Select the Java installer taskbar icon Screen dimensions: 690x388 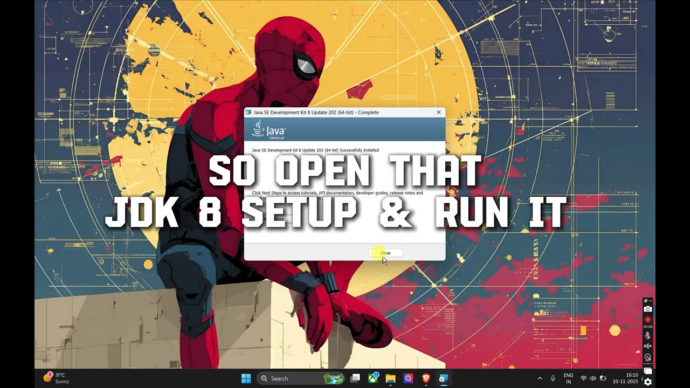click(x=443, y=378)
